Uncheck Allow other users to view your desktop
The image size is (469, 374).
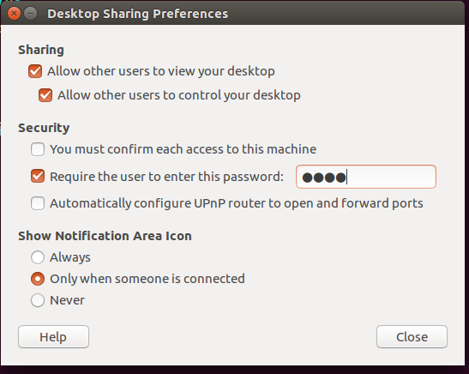(x=35, y=71)
